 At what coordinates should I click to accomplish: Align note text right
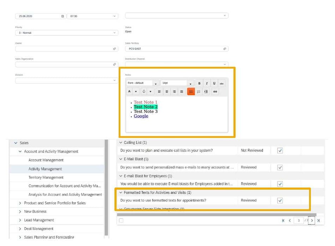click(174, 91)
